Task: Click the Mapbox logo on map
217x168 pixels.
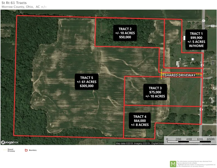Action: (10, 142)
